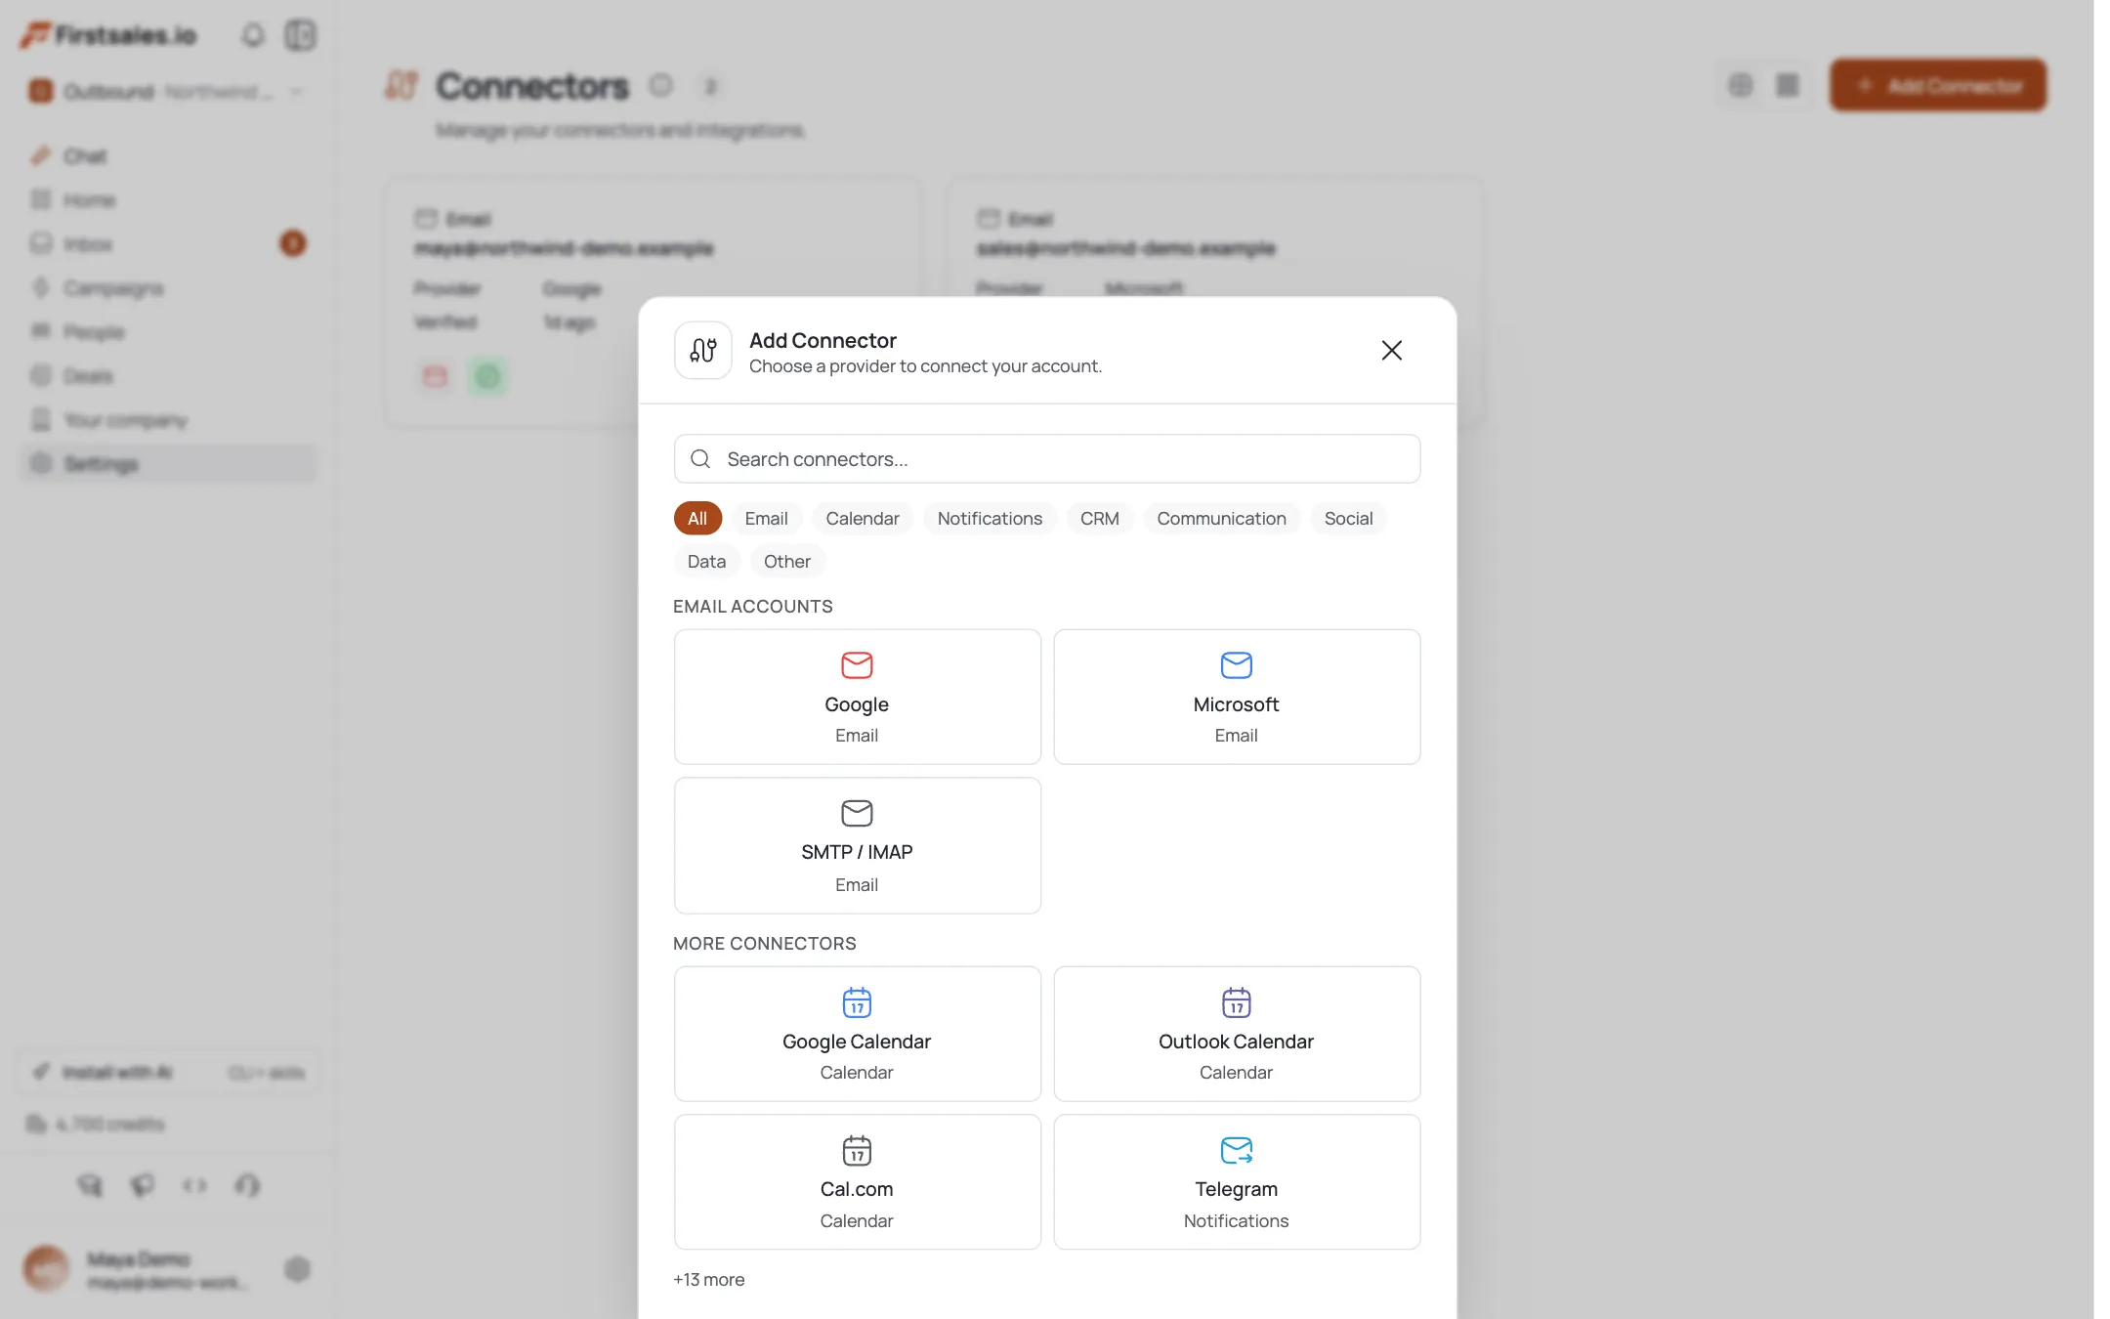The height and width of the screenshot is (1319, 2110).
Task: Choose the Google Calendar connector card
Action: 857,1034
